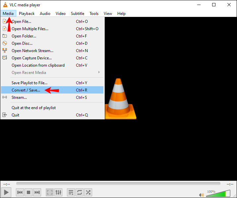This screenshot has height=198, width=237.
Task: Open the Playback menu
Action: click(x=27, y=14)
